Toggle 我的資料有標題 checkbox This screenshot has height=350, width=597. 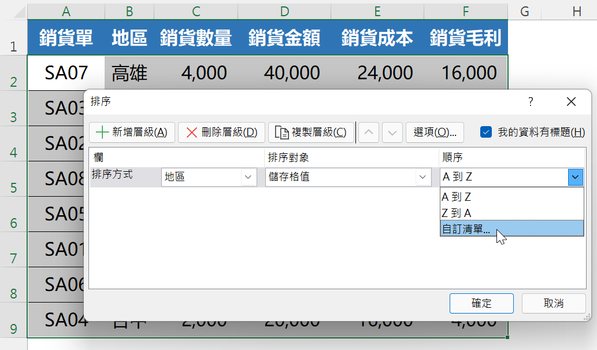pyautogui.click(x=486, y=132)
